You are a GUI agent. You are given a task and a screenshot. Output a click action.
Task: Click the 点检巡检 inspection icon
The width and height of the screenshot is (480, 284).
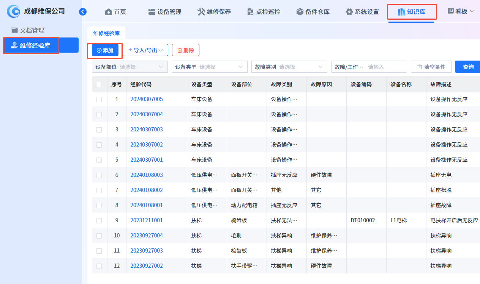pyautogui.click(x=250, y=12)
